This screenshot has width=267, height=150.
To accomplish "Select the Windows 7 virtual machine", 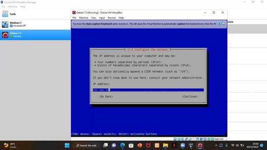I will tap(35, 25).
